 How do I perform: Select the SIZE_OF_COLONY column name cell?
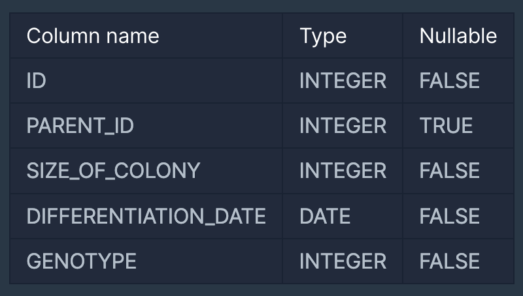point(113,171)
